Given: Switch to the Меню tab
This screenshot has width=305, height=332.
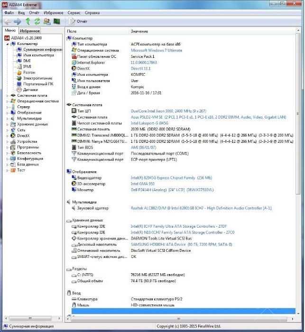Looking at the screenshot, I should coord(10,30).
